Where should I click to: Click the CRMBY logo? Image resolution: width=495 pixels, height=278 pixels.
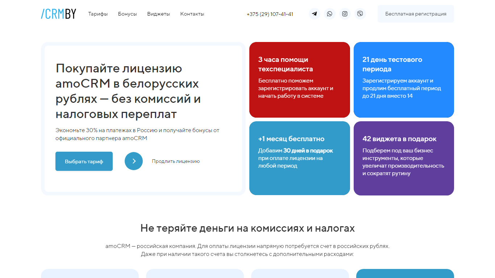[58, 14]
